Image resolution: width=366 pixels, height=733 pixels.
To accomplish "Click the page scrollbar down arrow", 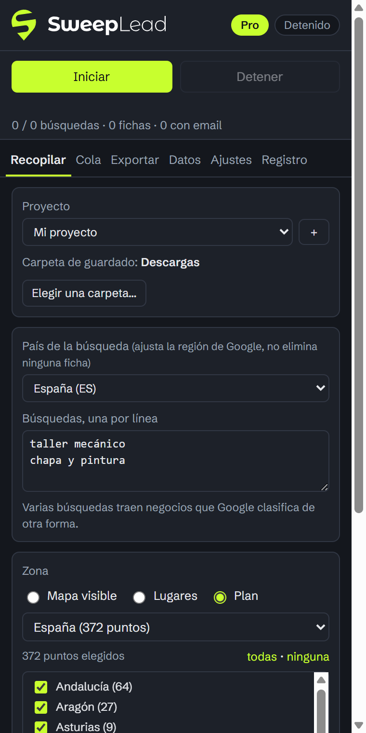I will click(359, 725).
